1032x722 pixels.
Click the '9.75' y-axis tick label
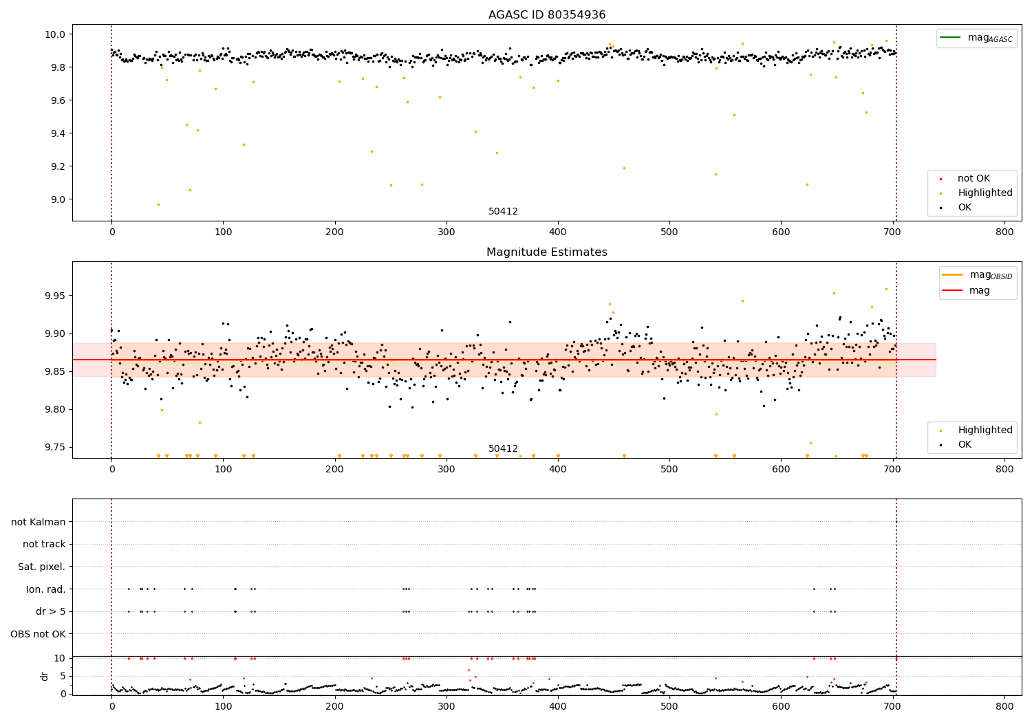[56, 447]
